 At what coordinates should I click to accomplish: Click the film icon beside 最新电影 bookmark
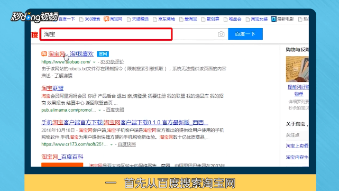pos(273,19)
